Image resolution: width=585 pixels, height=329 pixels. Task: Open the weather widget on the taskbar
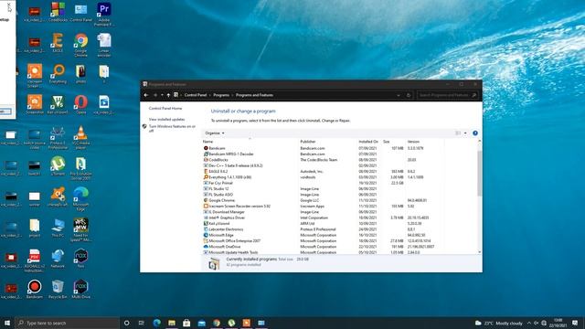499,323
